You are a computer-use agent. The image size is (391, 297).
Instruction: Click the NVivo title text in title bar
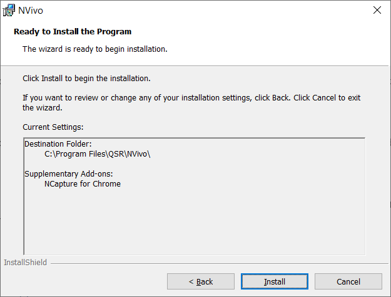point(31,11)
